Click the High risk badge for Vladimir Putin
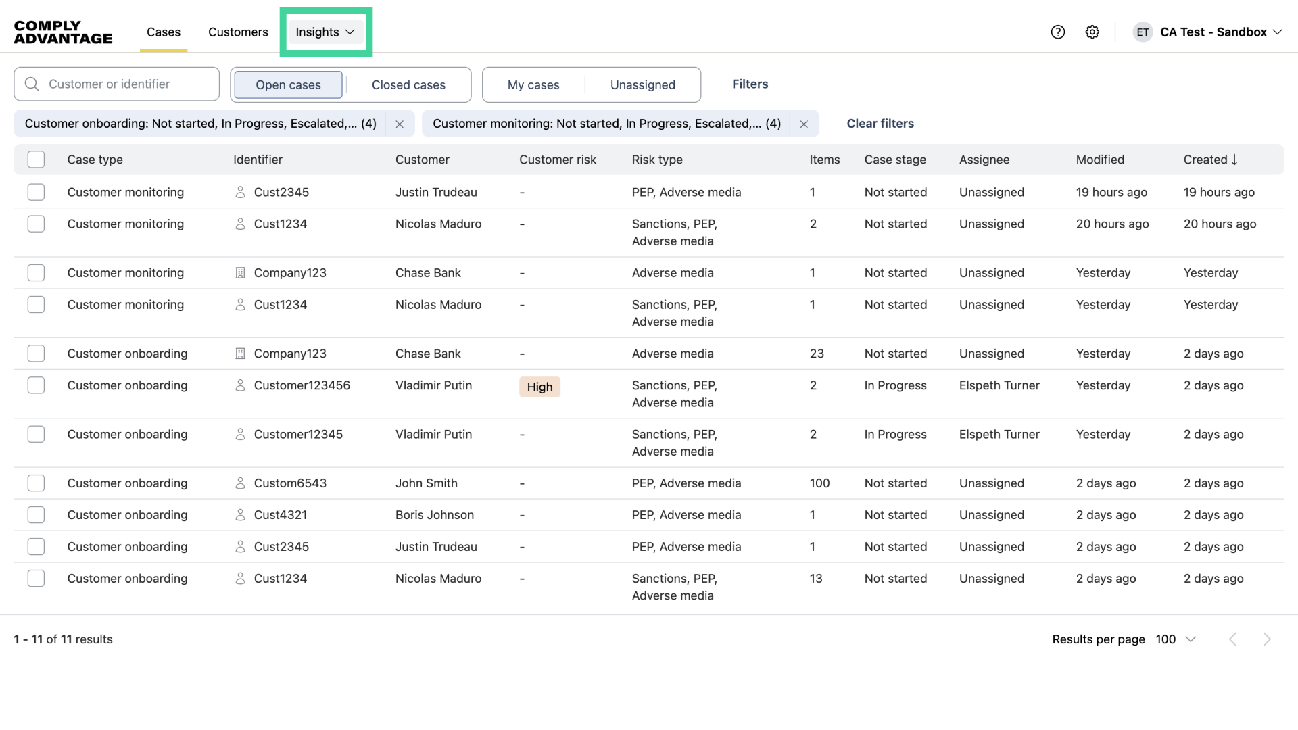This screenshot has width=1298, height=730. point(539,387)
